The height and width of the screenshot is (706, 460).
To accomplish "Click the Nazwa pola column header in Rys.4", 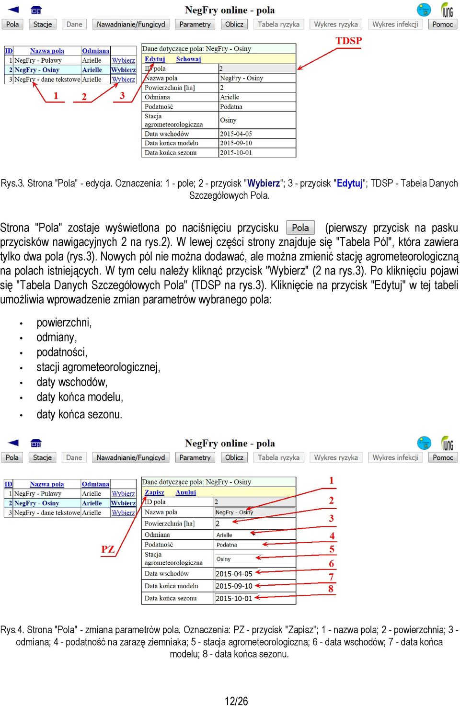I will coord(47,484).
